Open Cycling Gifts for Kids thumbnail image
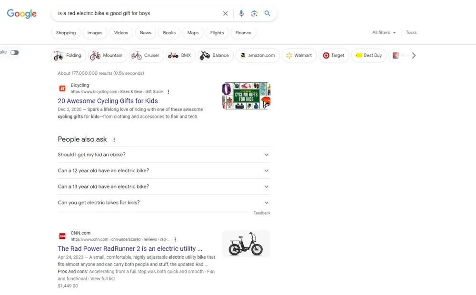The height and width of the screenshot is (295, 476). click(x=246, y=96)
